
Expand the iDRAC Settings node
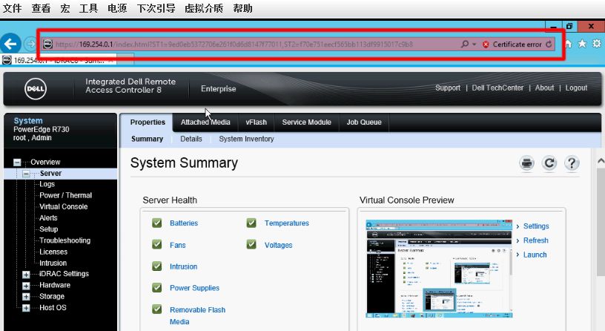coord(26,275)
